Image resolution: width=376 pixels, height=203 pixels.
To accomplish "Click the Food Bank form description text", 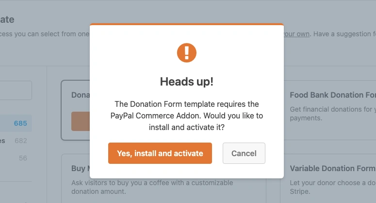I will coord(332,113).
